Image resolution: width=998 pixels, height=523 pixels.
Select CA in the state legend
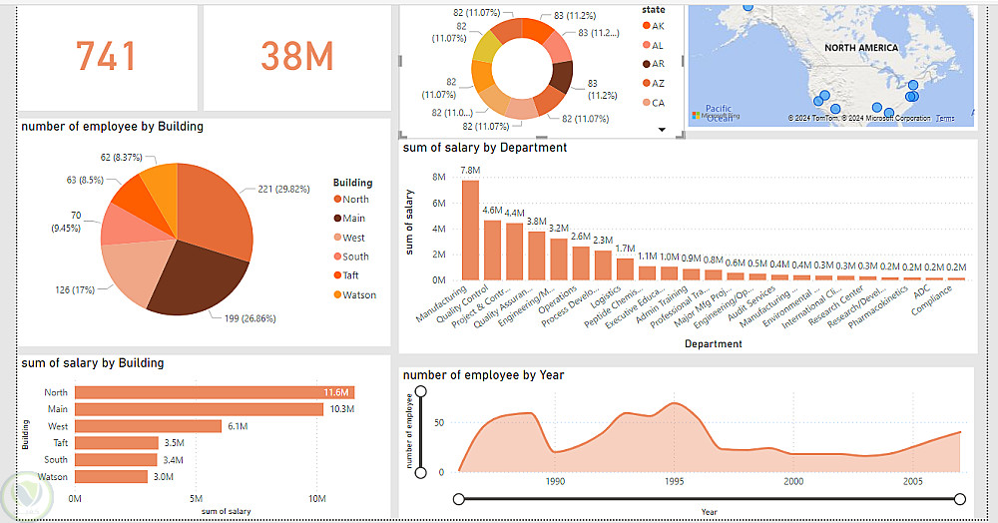pos(654,103)
